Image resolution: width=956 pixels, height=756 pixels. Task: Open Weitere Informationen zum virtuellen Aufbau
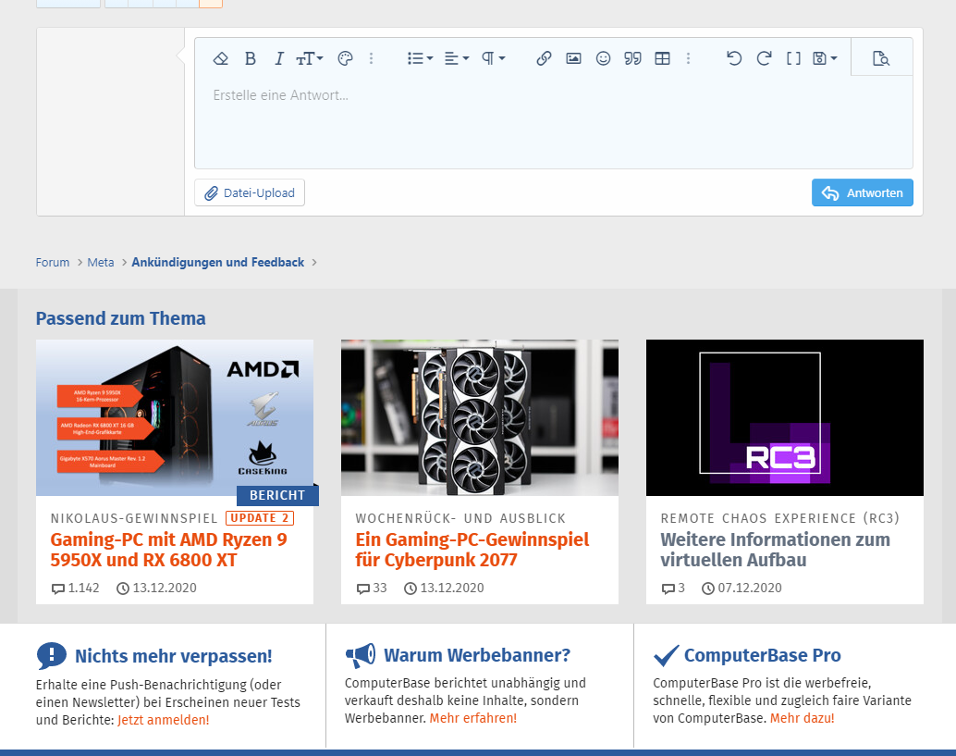point(775,550)
